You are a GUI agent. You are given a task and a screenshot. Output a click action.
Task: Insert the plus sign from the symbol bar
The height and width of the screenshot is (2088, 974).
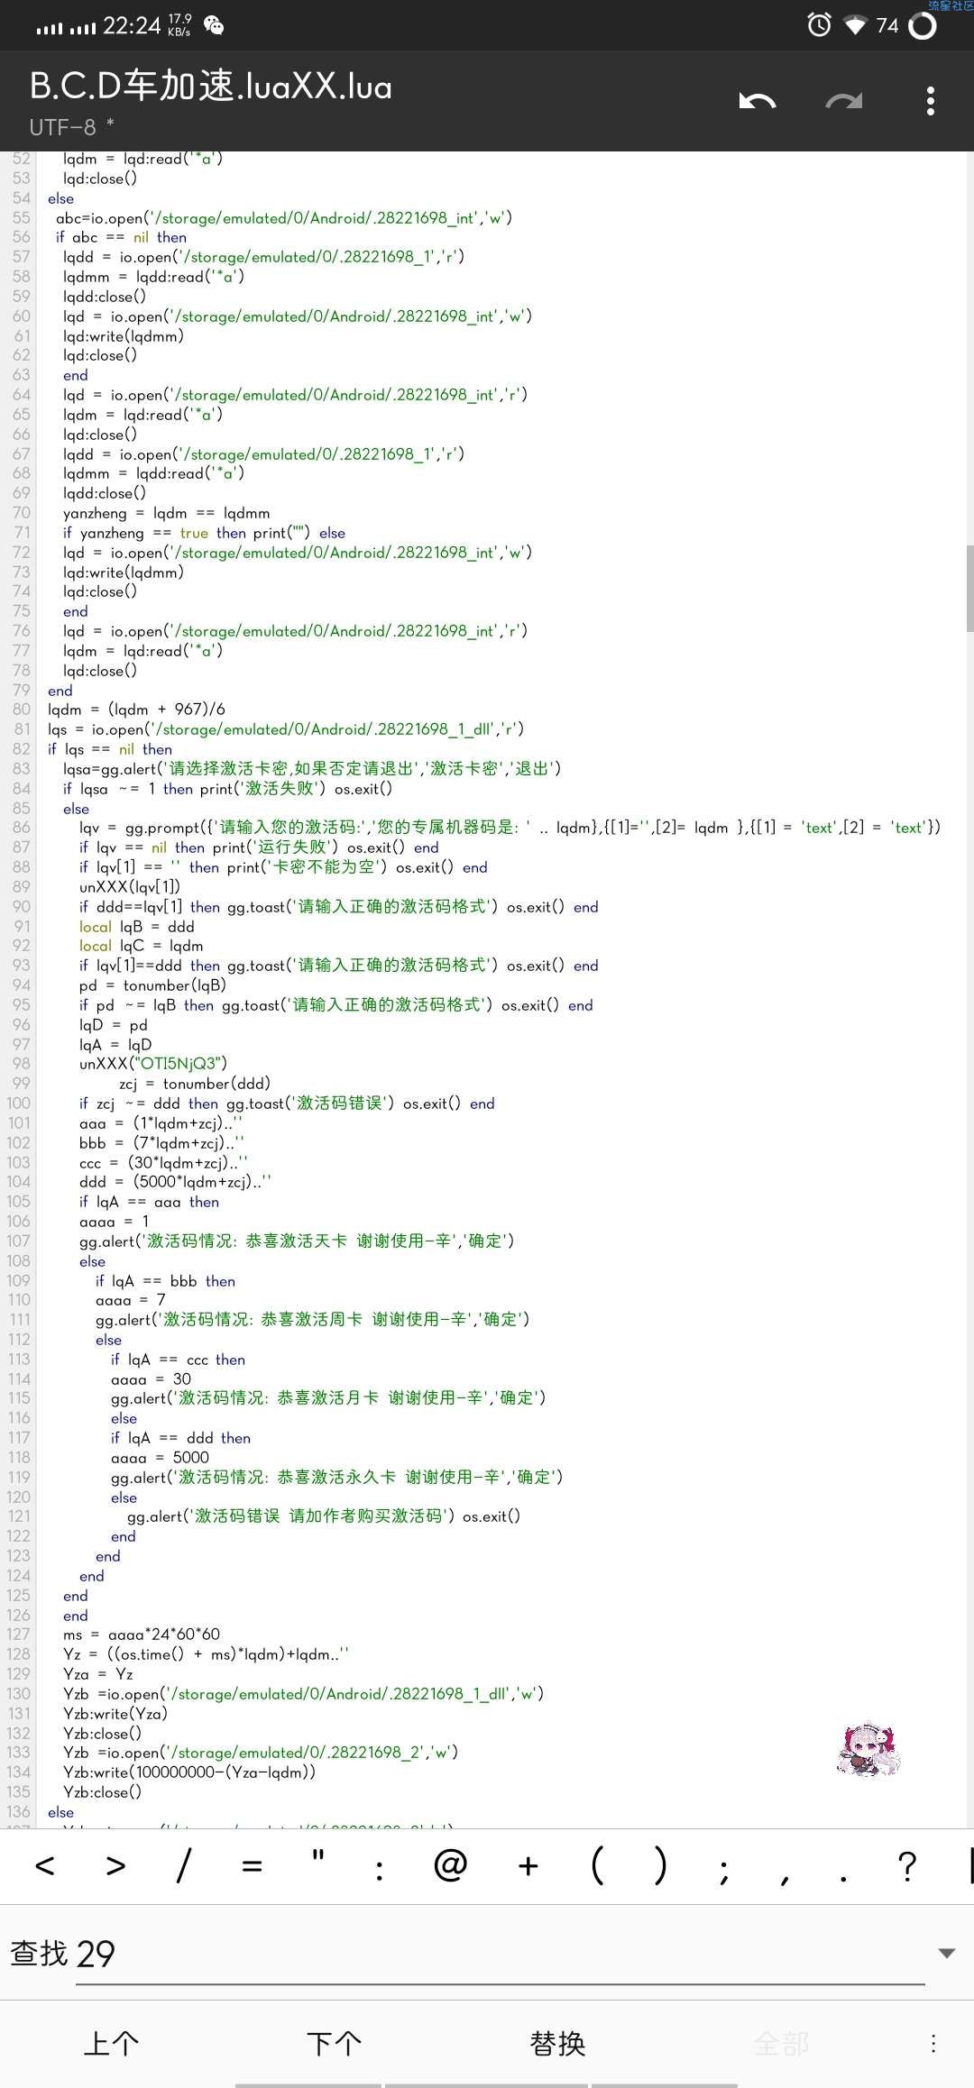(x=528, y=1865)
